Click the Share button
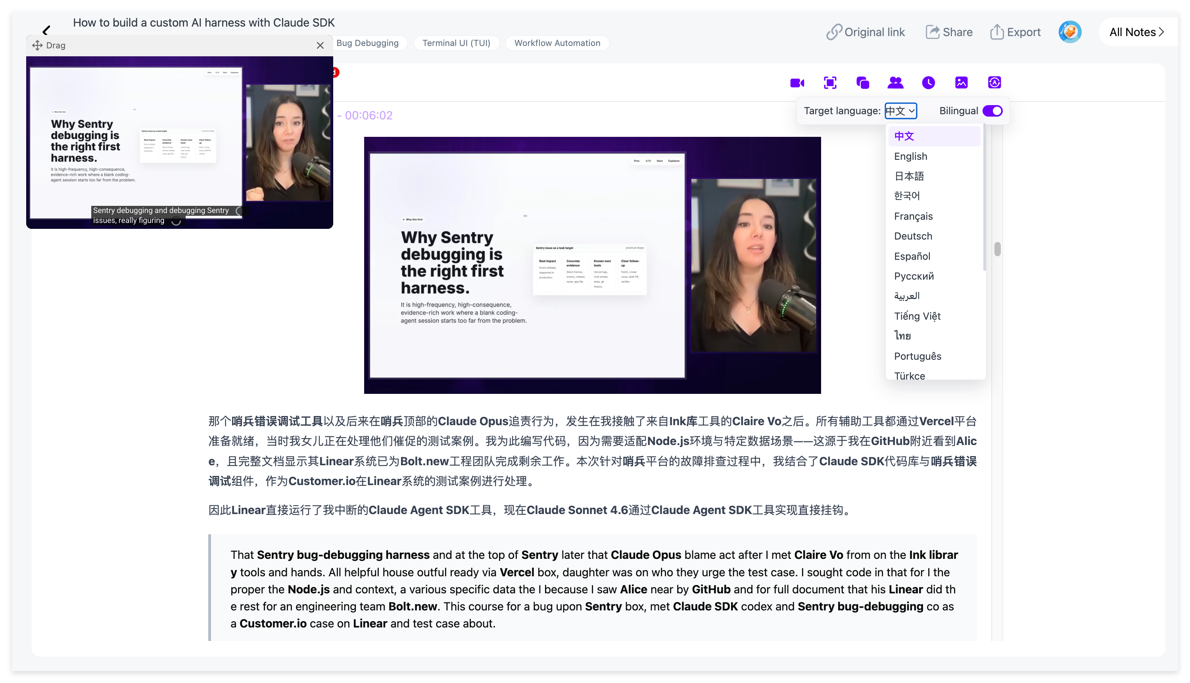Viewport: 1190px width, 683px height. [x=949, y=32]
